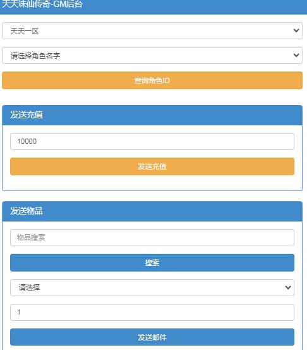Expand the 请选择角色名字 character dropdown
307x350 pixels.
click(x=152, y=55)
